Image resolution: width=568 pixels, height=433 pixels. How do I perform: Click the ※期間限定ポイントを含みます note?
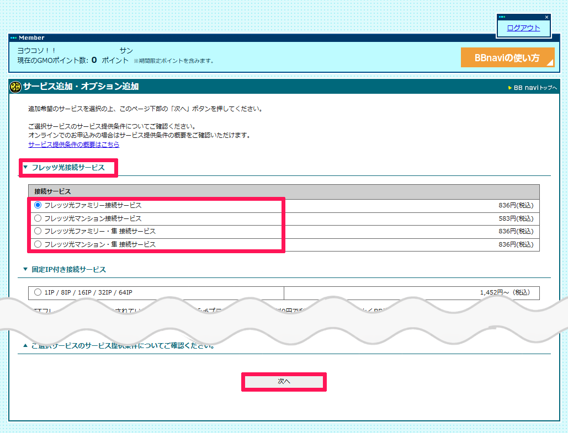(x=174, y=61)
